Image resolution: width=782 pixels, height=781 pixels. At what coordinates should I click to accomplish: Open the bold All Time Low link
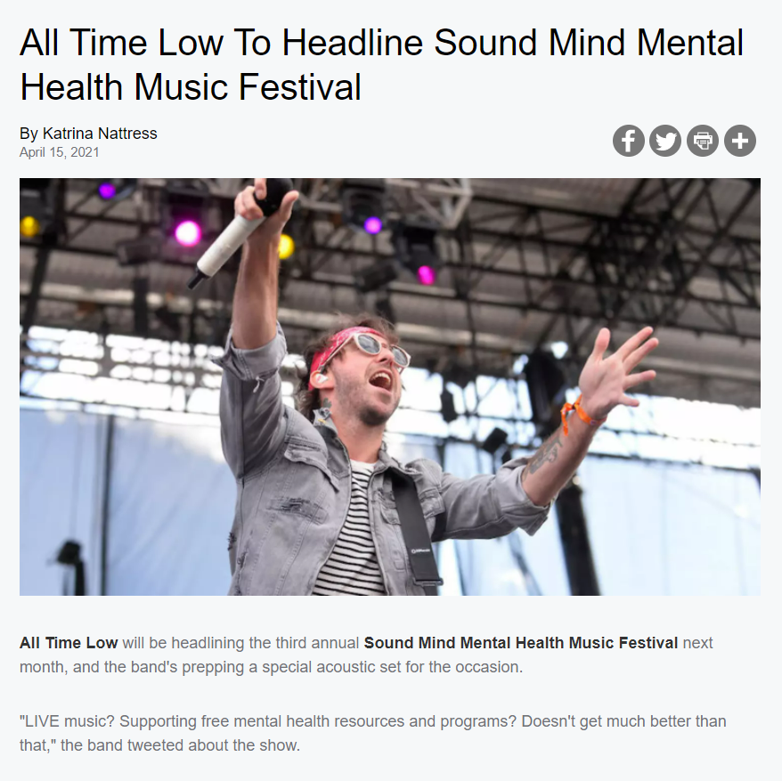coord(69,643)
